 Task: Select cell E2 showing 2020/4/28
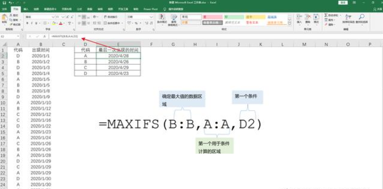(x=118, y=56)
